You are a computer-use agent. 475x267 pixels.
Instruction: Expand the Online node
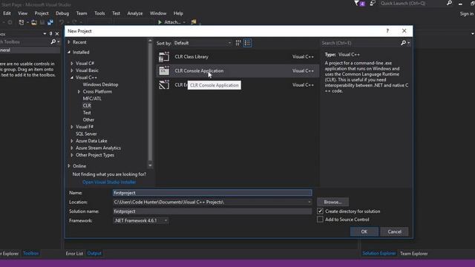pos(69,166)
